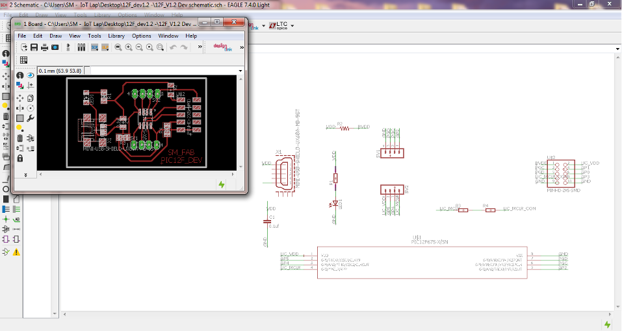Click the green lightning icon in Board window
This screenshot has width=622, height=331.
(222, 184)
